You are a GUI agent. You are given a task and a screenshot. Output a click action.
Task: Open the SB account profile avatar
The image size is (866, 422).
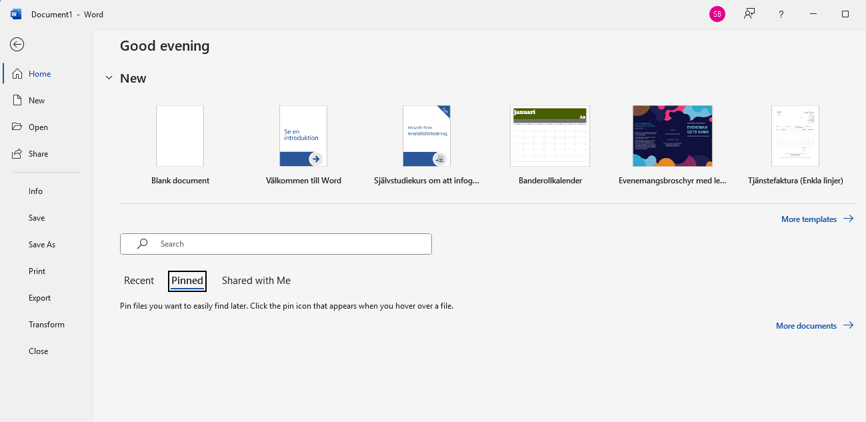(x=717, y=14)
